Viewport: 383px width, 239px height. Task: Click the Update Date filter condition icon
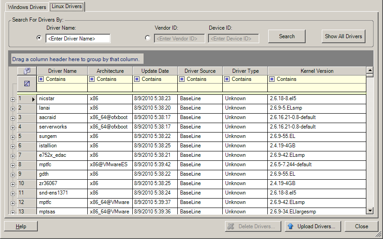tap(137, 79)
